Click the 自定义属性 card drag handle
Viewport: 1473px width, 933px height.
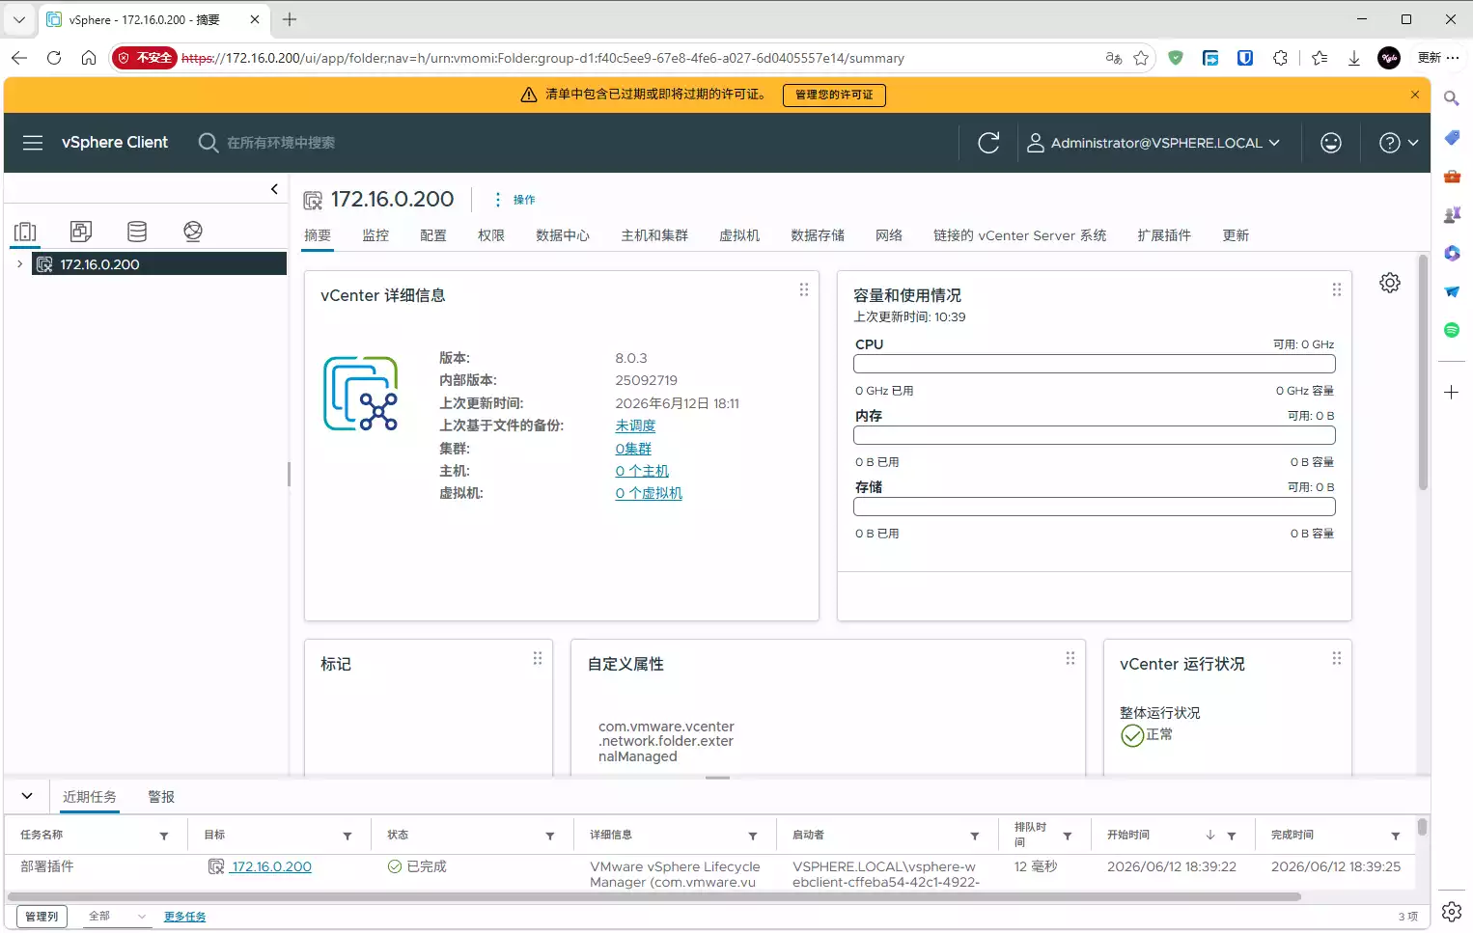[1070, 658]
